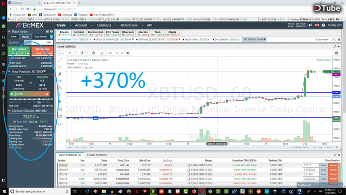Toggle auto scale on chart

[x=329, y=147]
